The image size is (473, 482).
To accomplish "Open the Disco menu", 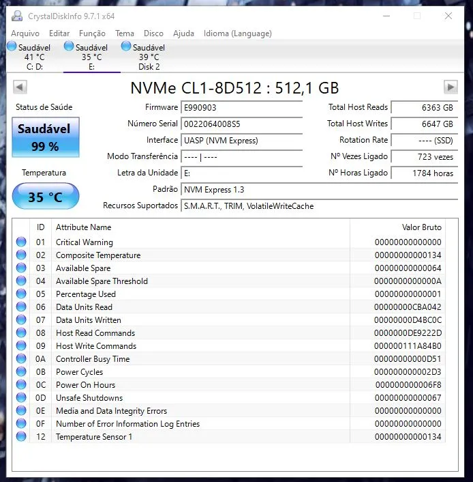I will tap(153, 33).
